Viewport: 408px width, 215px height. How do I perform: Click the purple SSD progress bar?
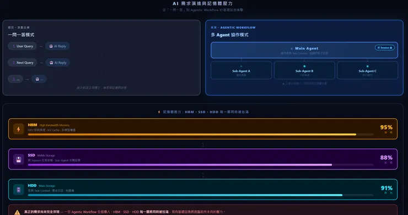click(201, 165)
